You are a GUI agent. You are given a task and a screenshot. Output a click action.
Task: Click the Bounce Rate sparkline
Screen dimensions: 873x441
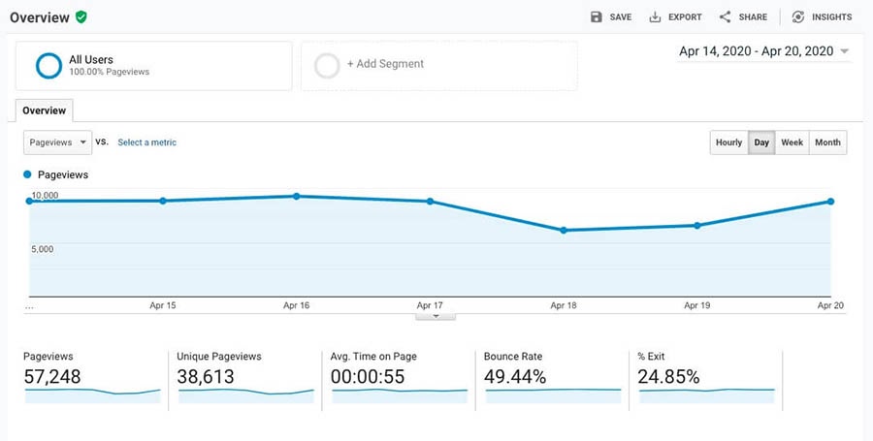coord(554,395)
